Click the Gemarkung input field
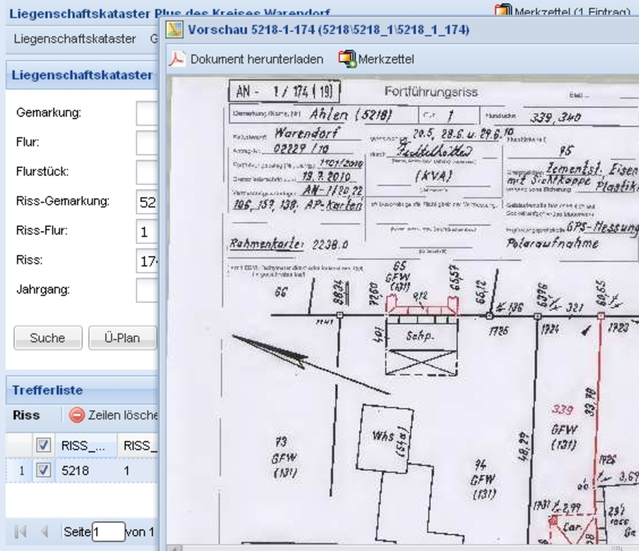 click(x=147, y=114)
